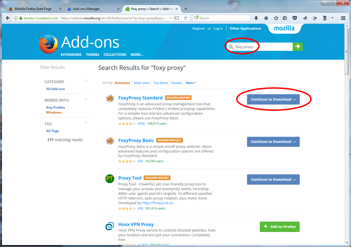351x247 pixels.
Task: Add Hoxx VPN Proxy to Firefox
Action: click(280, 227)
